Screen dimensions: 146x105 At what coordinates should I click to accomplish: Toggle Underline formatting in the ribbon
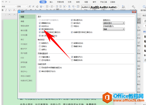pos(9,10)
